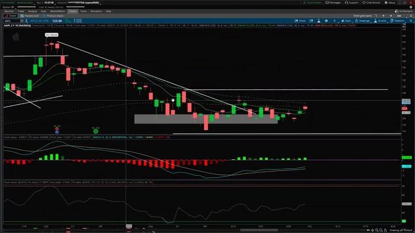
Task: Click the AAPL symbol input field
Action: (x=12, y=21)
